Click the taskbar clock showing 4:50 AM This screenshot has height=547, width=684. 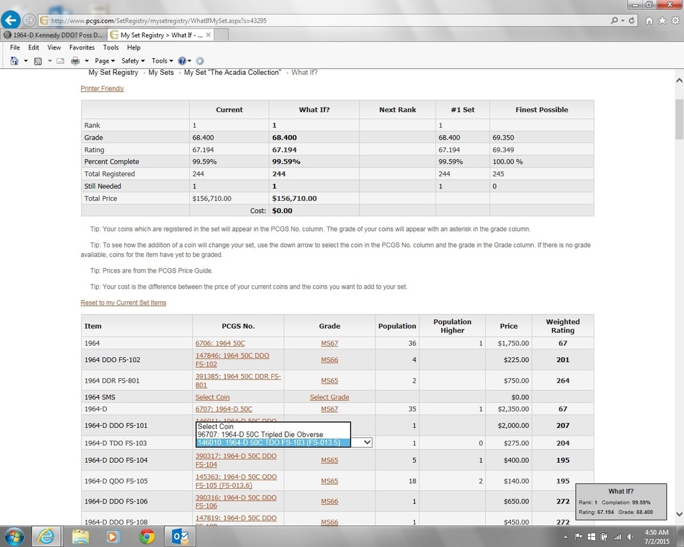pyautogui.click(x=657, y=536)
